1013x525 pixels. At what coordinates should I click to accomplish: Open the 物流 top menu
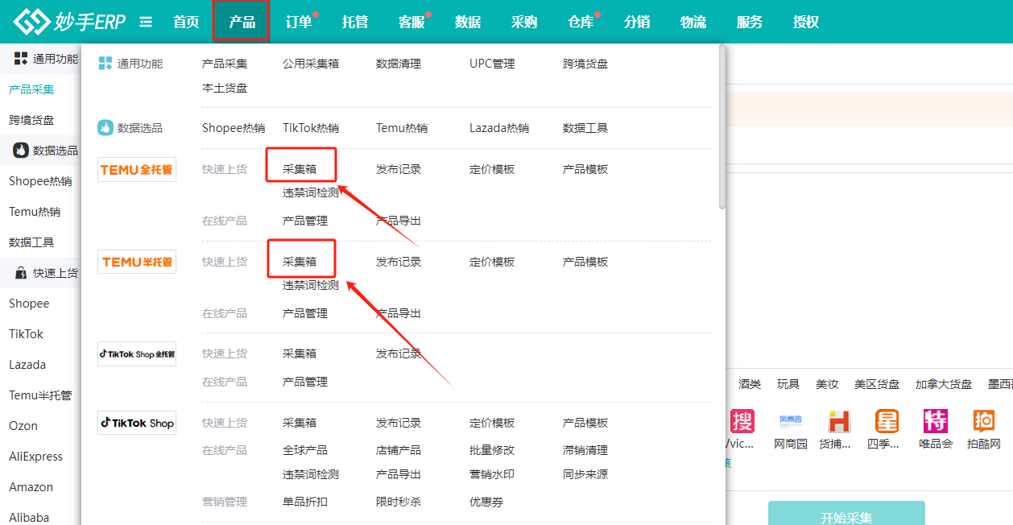click(693, 23)
